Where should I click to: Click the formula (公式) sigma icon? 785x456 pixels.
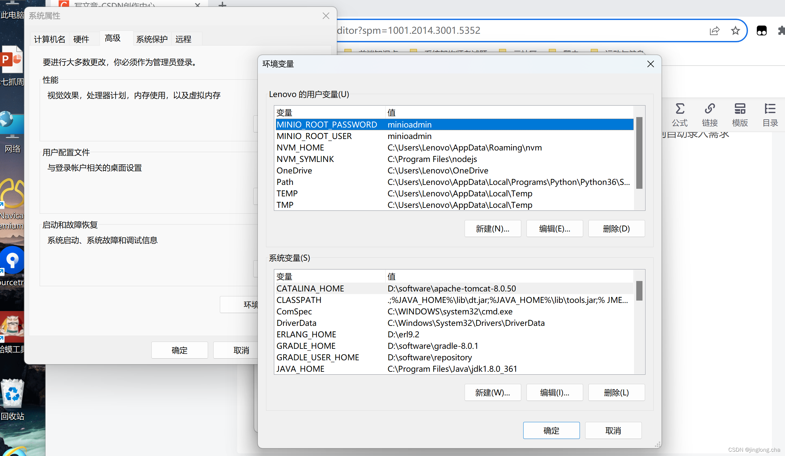pyautogui.click(x=680, y=109)
